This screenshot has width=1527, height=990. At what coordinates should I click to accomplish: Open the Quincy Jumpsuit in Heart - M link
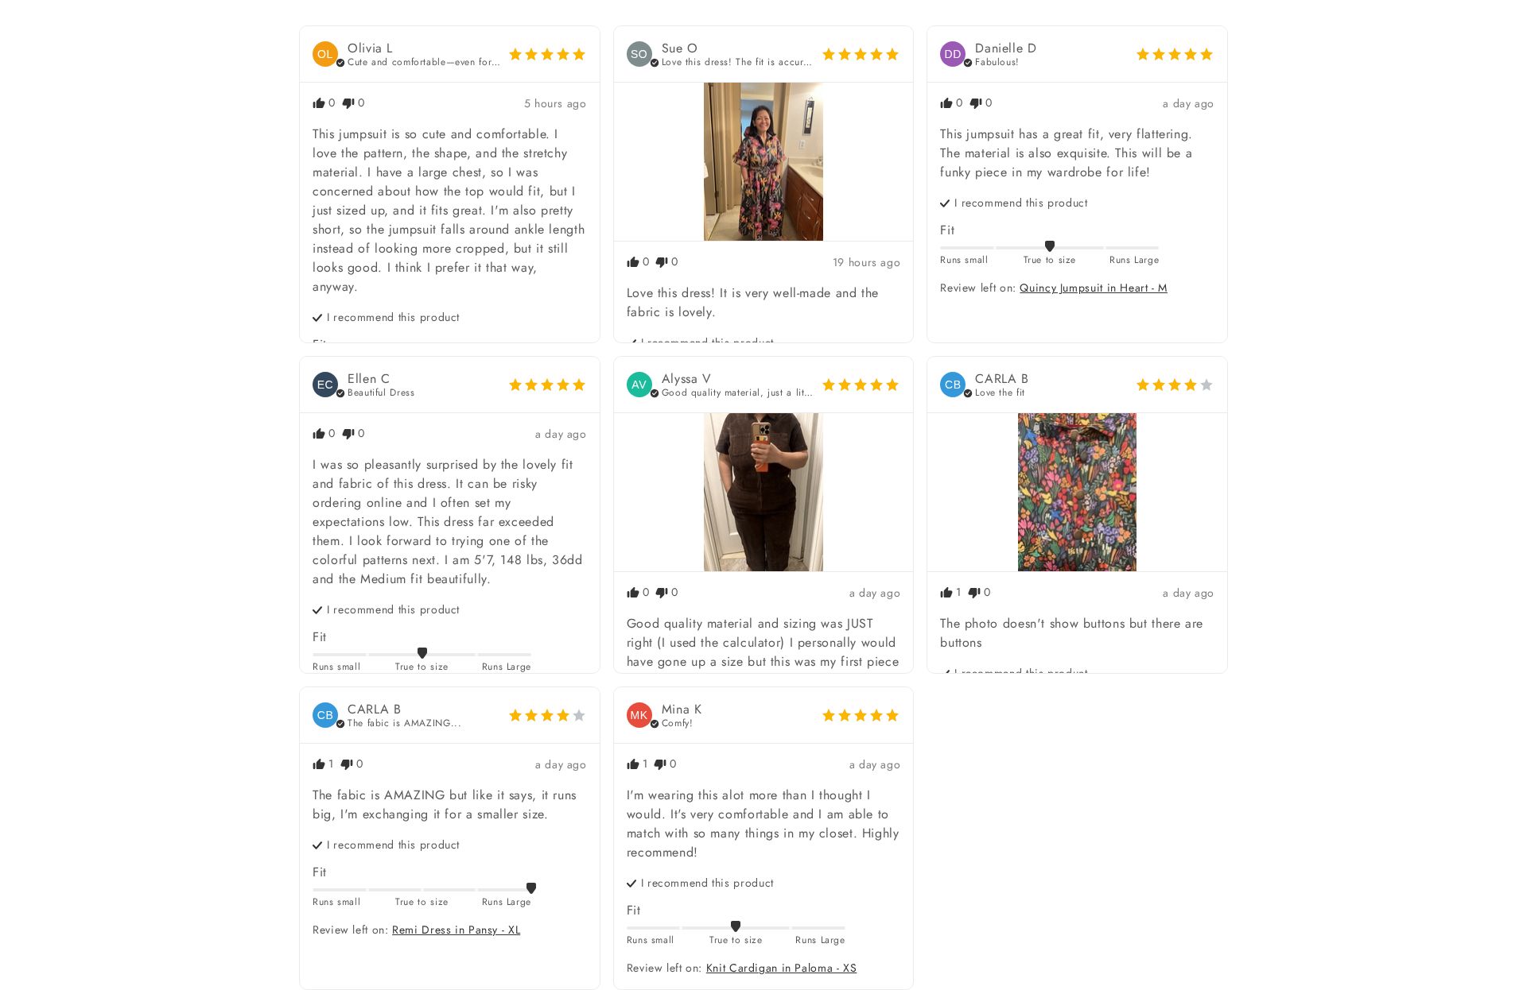[1094, 288]
